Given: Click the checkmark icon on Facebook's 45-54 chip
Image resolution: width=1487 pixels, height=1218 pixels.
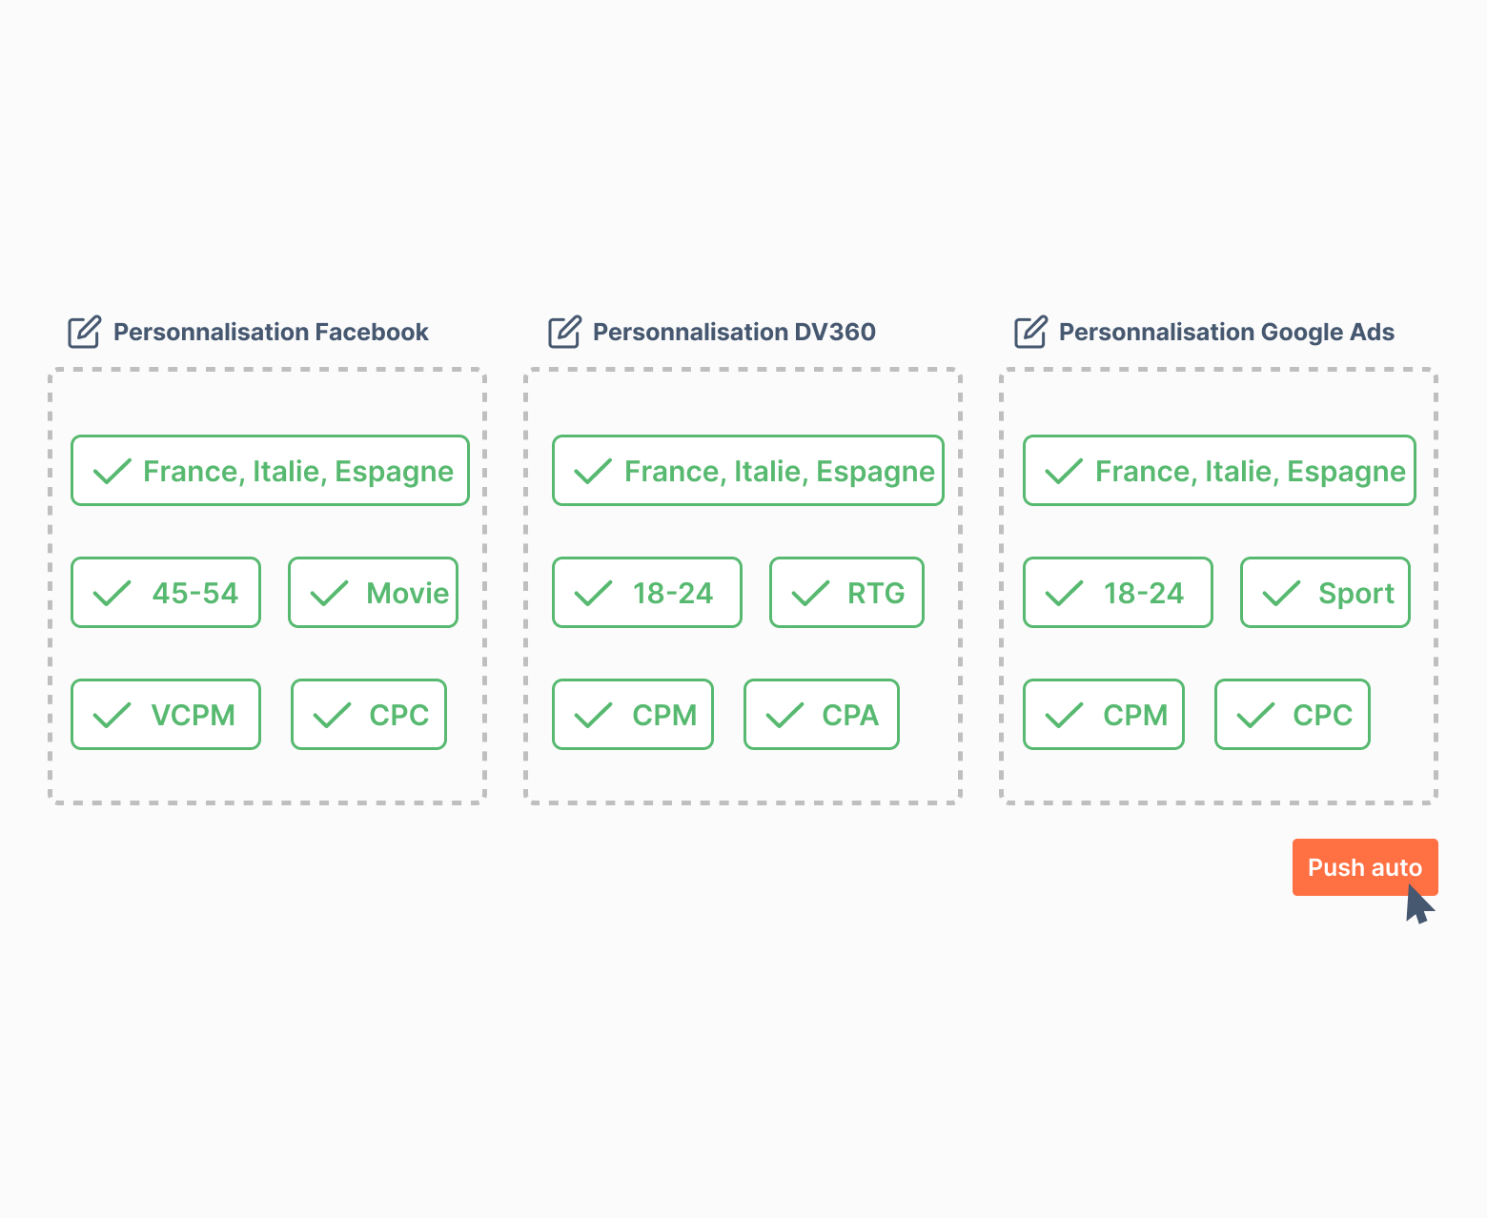Looking at the screenshot, I should coord(112,594).
